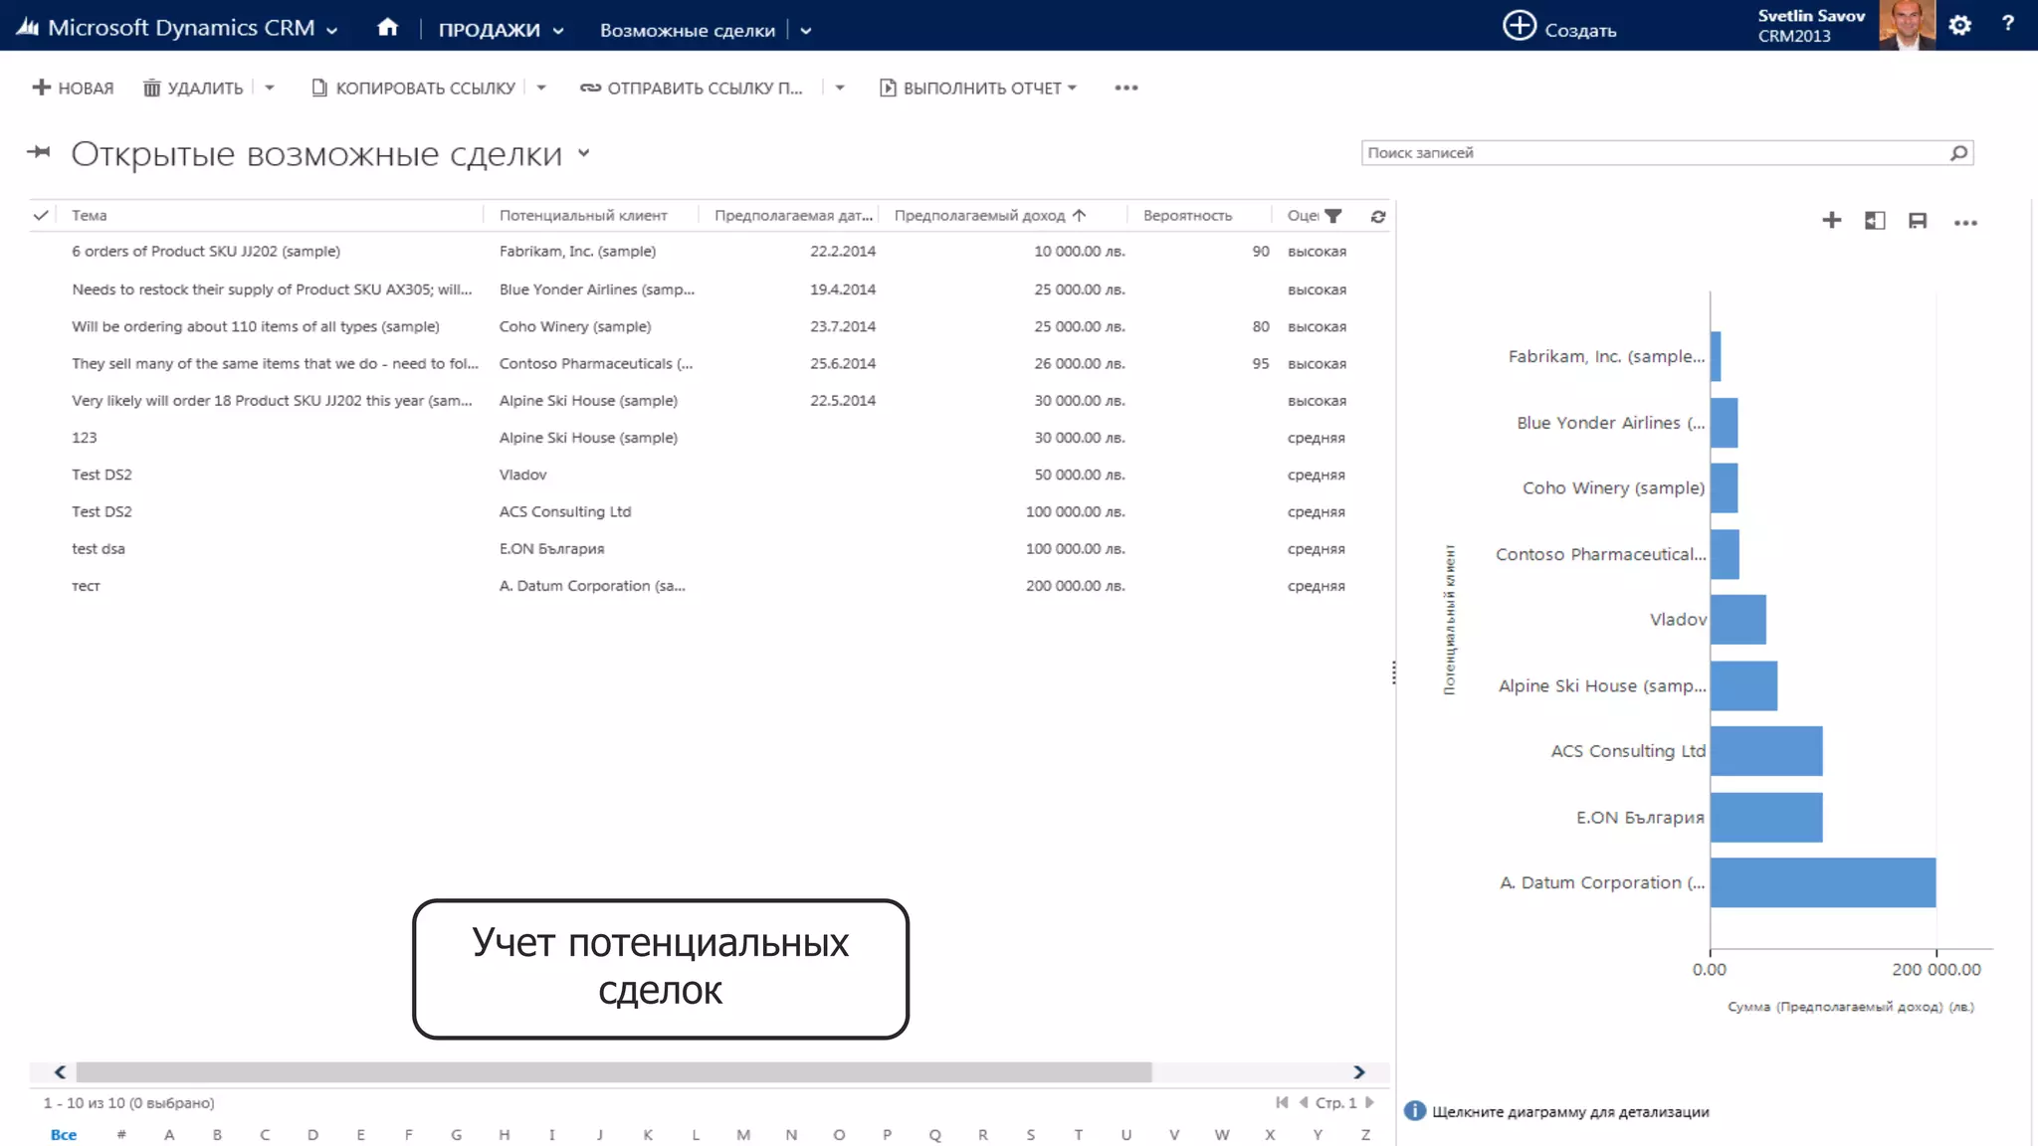Go to first page icon in pager
The width and height of the screenshot is (2038, 1146).
click(1282, 1102)
